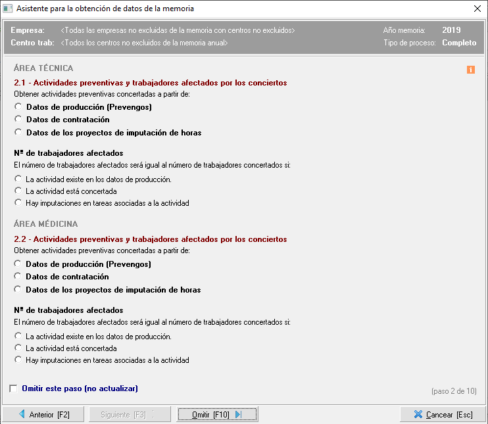Select Área Técnica 'Datos de los proyectos de imputación'
488x424 pixels.
click(18, 133)
